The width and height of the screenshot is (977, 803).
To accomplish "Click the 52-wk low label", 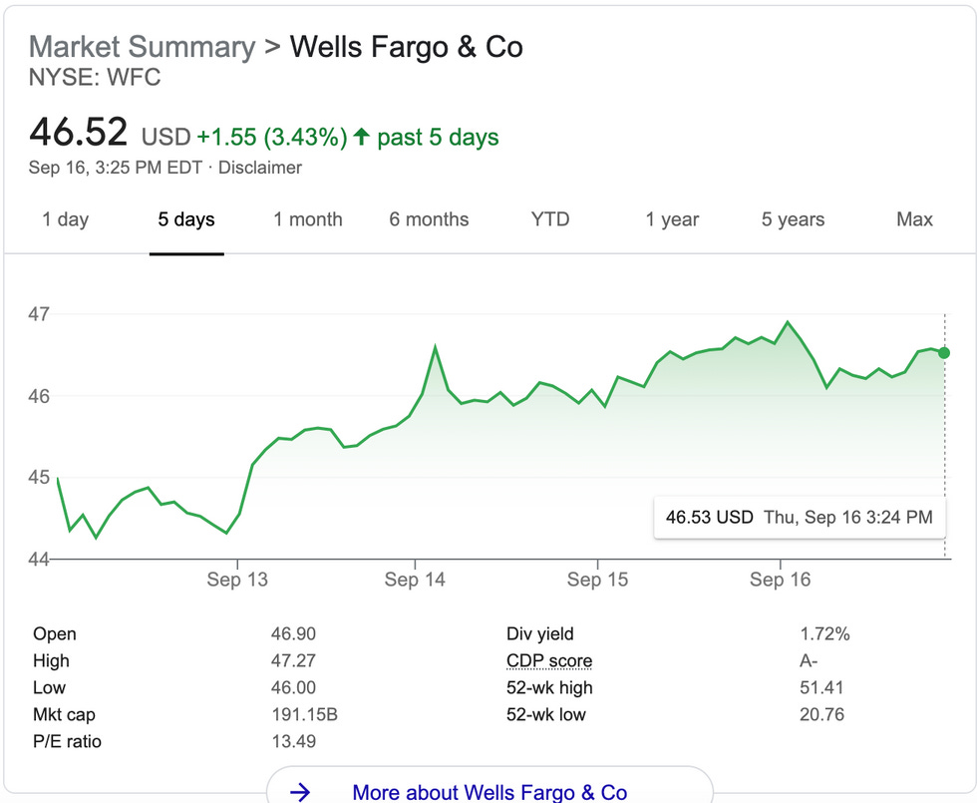I will coord(546,714).
